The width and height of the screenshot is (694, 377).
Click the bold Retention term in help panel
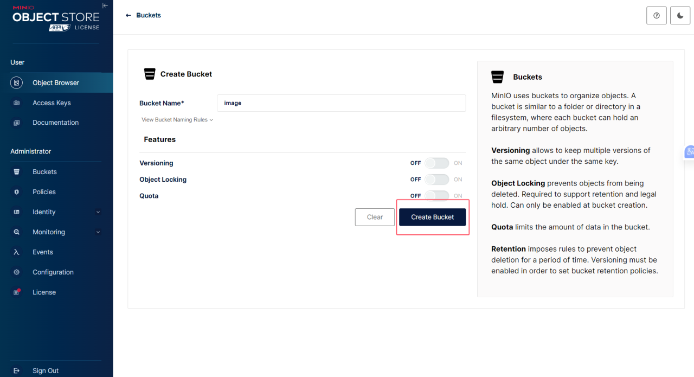pos(509,249)
